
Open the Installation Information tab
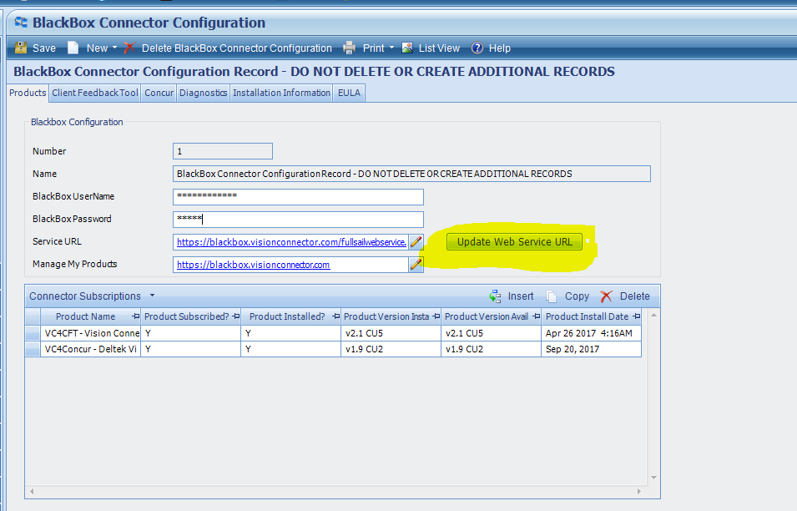point(281,93)
